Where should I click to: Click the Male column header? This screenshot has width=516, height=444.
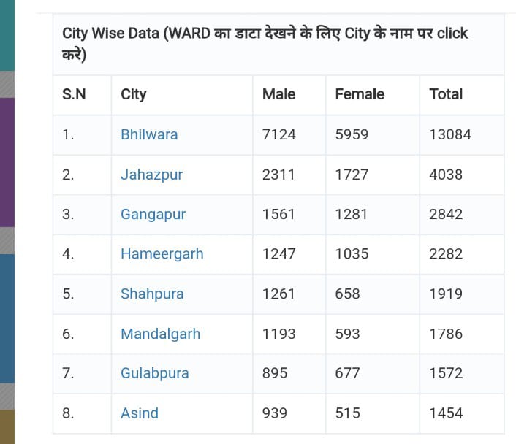tap(278, 94)
